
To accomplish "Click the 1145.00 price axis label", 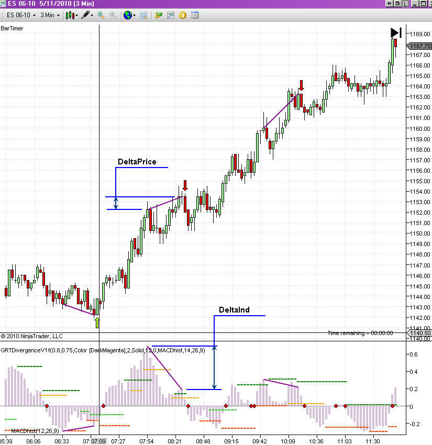I will 420,286.
